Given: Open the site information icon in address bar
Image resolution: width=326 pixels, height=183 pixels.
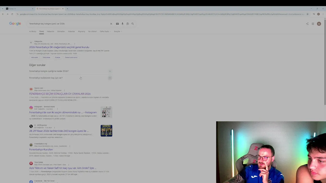Looking at the screenshot, I should (18, 14).
